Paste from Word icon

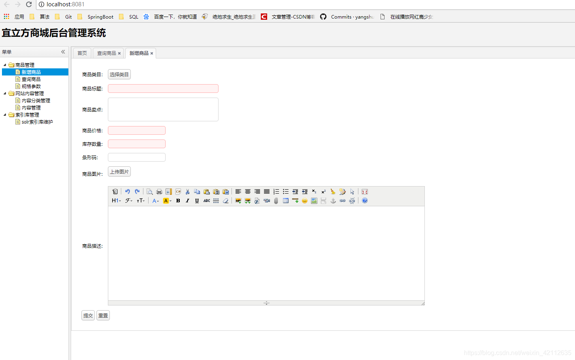pos(226,192)
